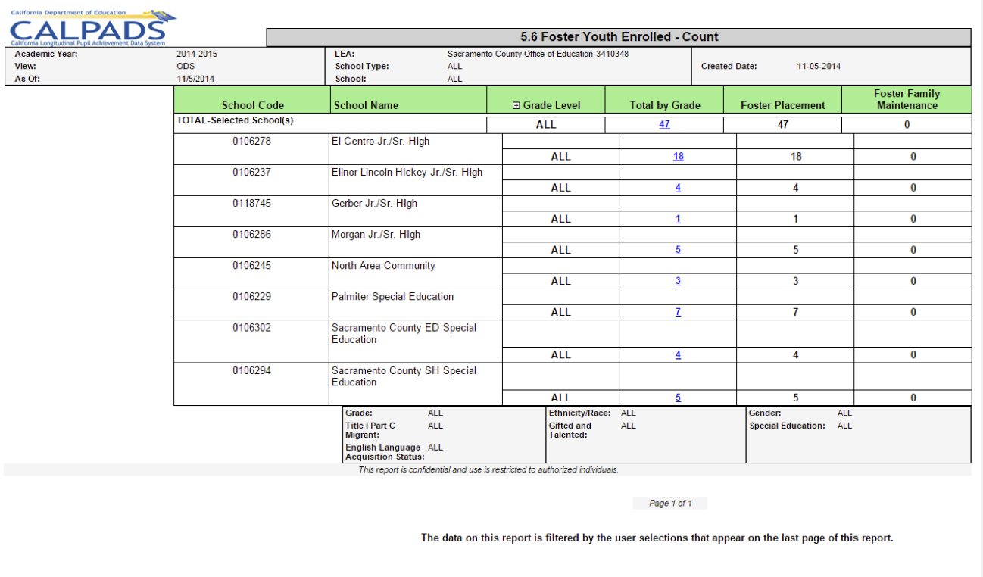Open Sacramento County ED Special Education total link
The height and width of the screenshot is (577, 983).
tap(678, 354)
